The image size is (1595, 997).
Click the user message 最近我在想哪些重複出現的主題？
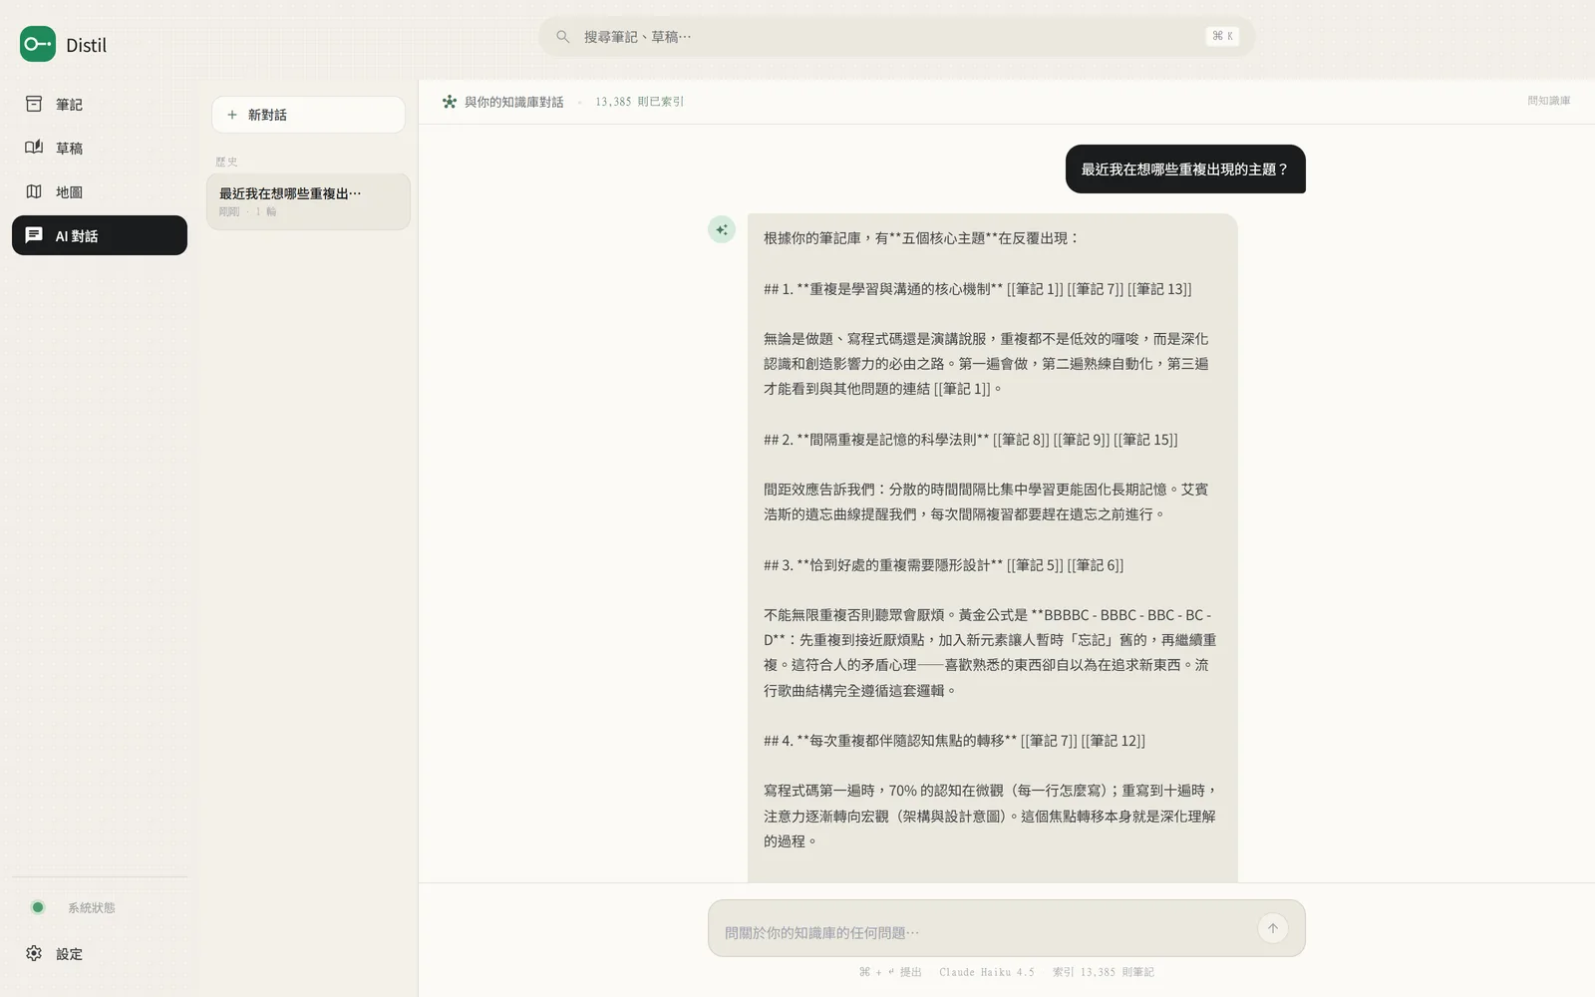click(1185, 169)
